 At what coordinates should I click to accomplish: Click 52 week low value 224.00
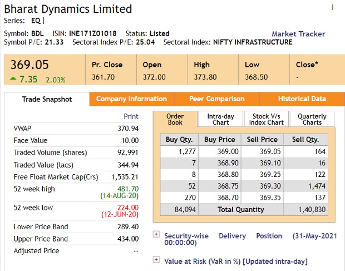click(128, 208)
